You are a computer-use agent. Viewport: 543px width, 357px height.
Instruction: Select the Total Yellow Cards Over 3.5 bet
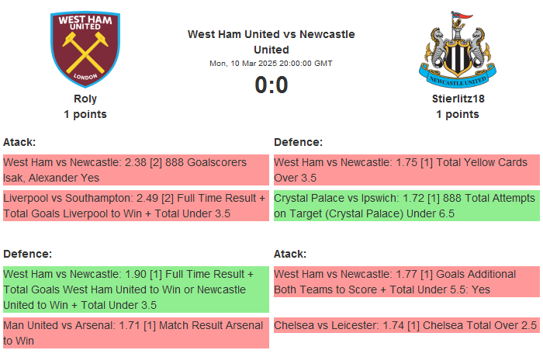coord(406,170)
